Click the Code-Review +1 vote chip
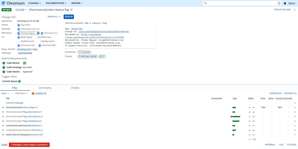 click(x=24, y=63)
